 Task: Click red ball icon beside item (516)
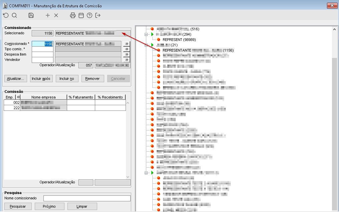(x=152, y=29)
